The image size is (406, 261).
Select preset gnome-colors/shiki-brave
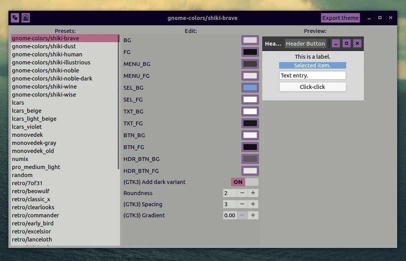point(64,38)
